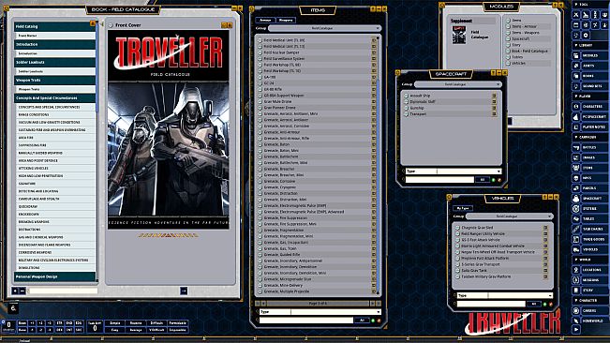Open the Images sidebar icon

coord(576,157)
